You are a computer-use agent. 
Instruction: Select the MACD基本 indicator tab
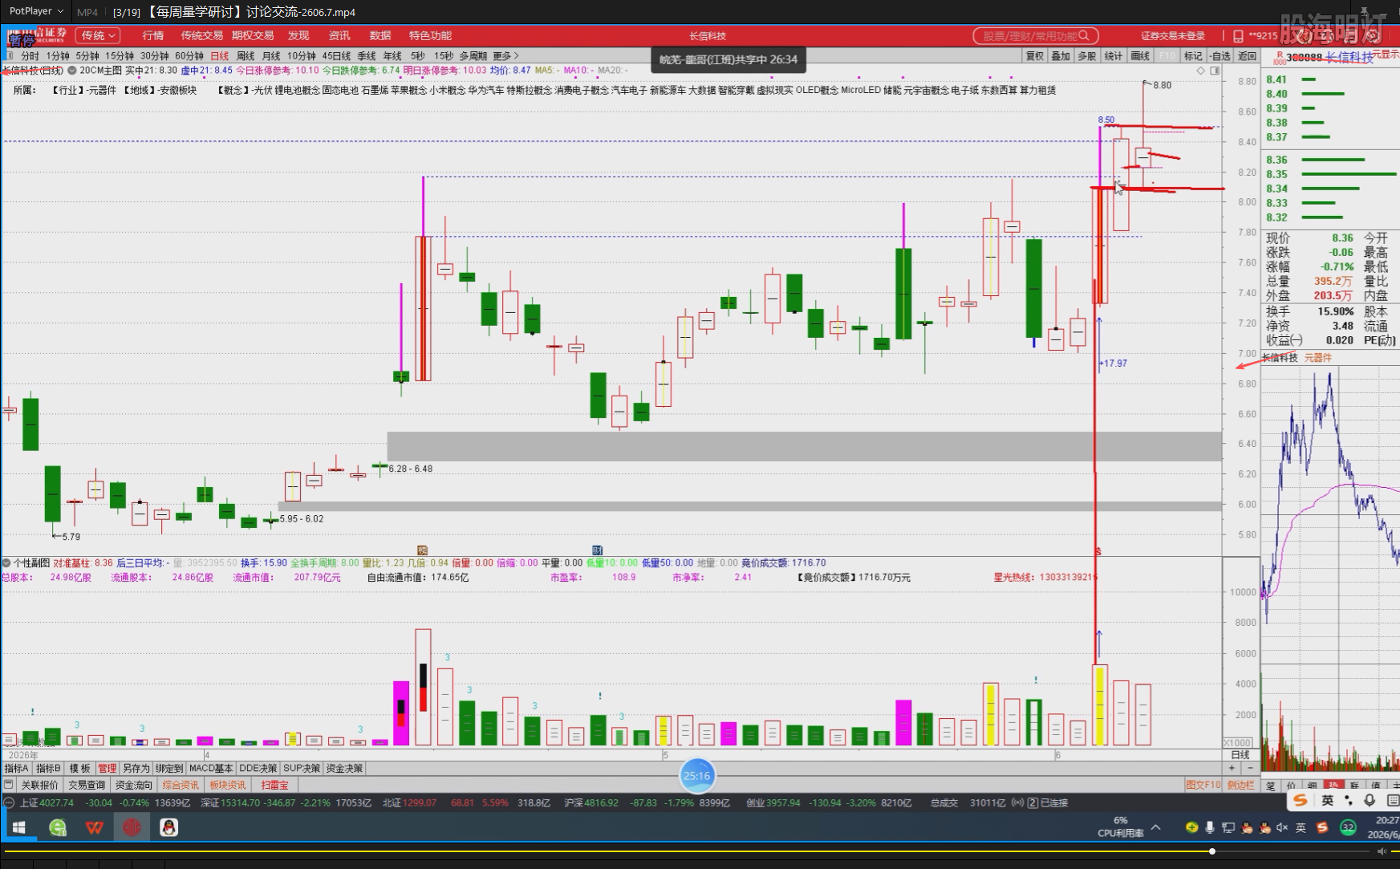click(x=211, y=769)
